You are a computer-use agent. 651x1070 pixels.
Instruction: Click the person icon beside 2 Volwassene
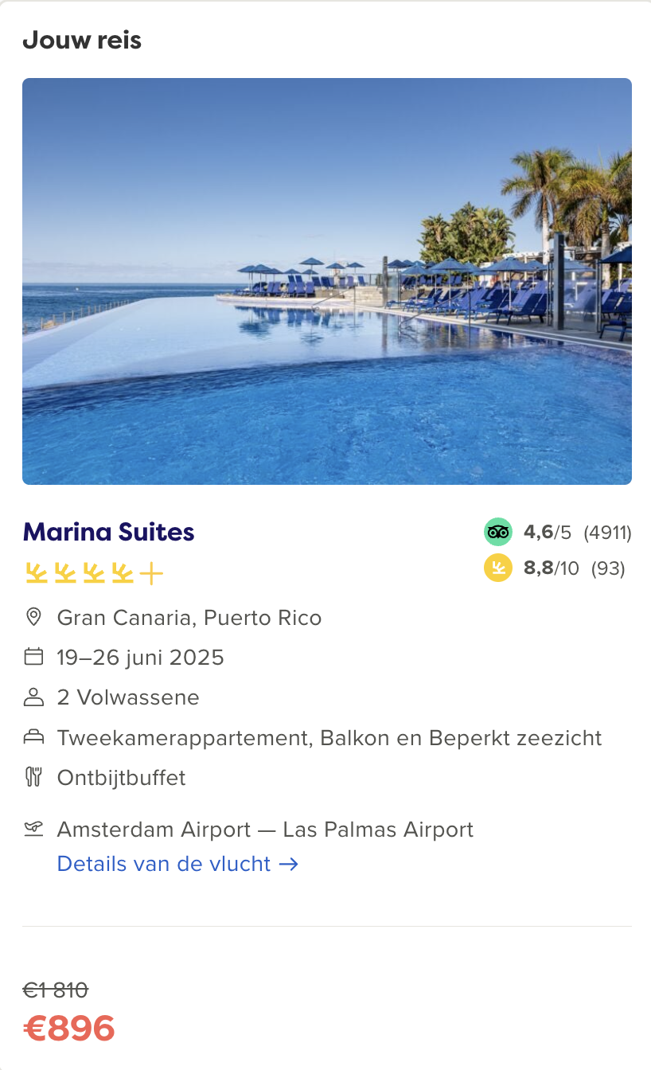click(x=33, y=697)
